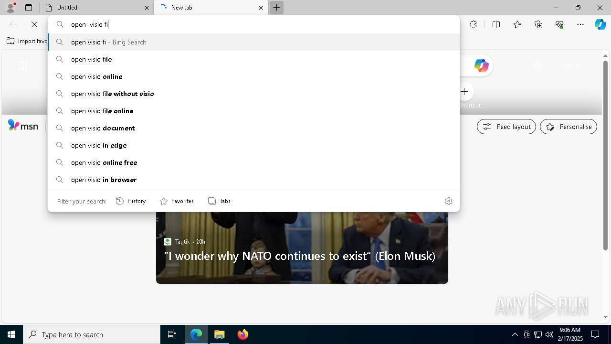Open File Explorer from the taskbar
The height and width of the screenshot is (344, 611).
(x=220, y=334)
